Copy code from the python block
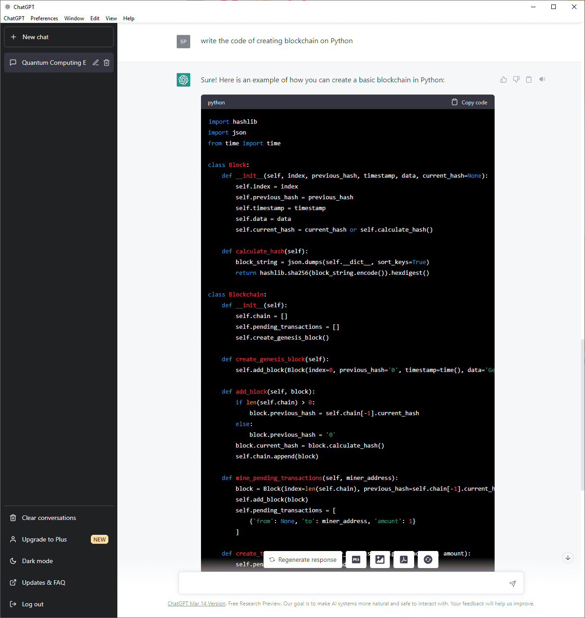 pyautogui.click(x=469, y=103)
